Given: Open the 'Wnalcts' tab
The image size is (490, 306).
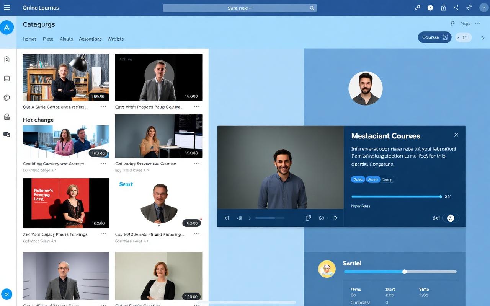Looking at the screenshot, I should point(116,39).
